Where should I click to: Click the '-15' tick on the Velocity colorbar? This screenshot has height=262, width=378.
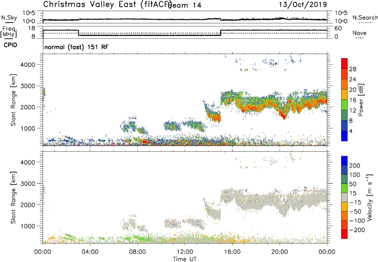pos(355,202)
